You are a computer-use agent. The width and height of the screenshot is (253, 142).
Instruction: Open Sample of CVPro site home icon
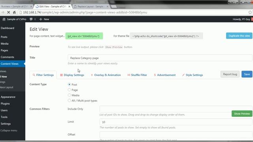(4, 19)
